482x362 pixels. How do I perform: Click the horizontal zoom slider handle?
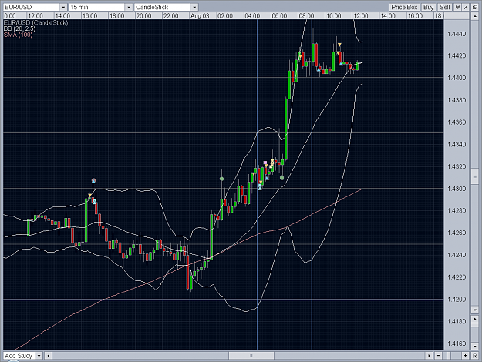click(x=449, y=356)
